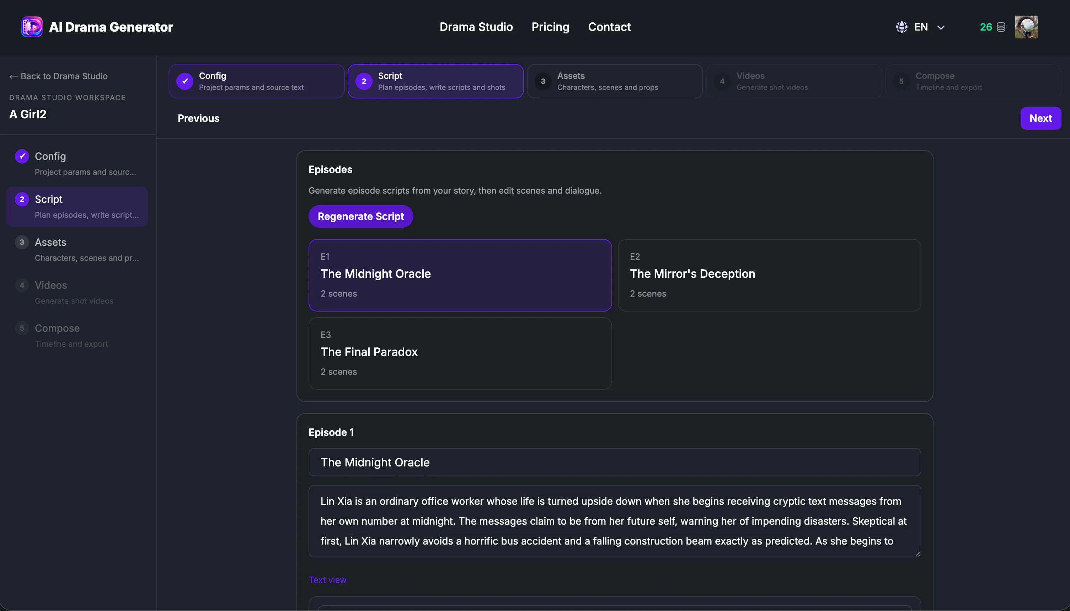Open Config in the left sidebar

point(77,164)
